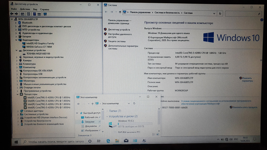Viewport: 267px width, 150px height.
Task: Select the Камеры category
Action: click(27, 60)
